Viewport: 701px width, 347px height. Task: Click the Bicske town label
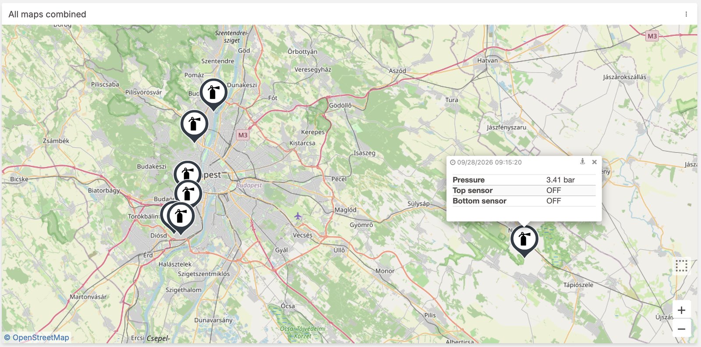pos(19,179)
